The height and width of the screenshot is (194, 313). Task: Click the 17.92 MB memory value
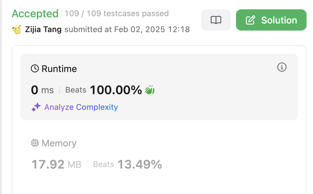coord(56,164)
